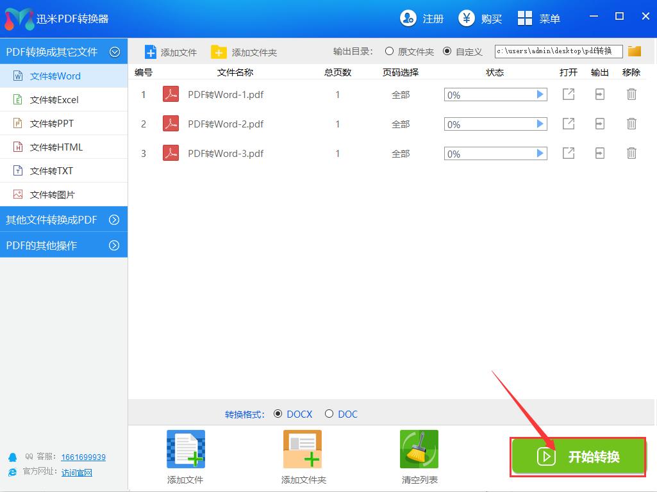Click the 注册 account icon
The image size is (657, 492).
(x=408, y=19)
